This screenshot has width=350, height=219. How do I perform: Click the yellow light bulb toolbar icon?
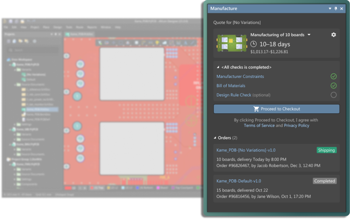pos(157,43)
